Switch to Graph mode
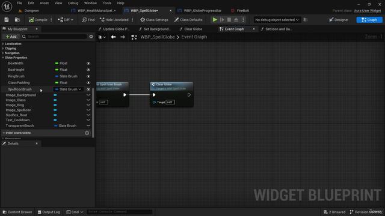The image size is (385, 216). (x=369, y=20)
